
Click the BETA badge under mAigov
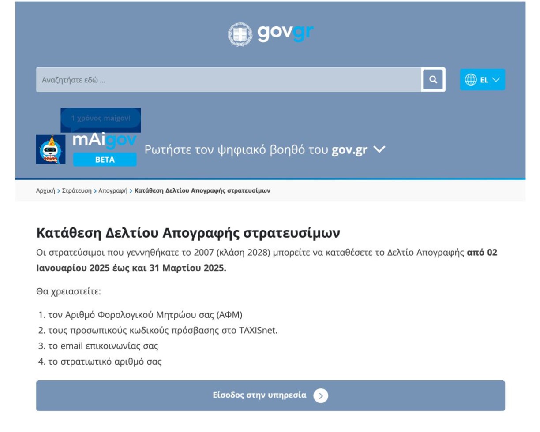(105, 160)
